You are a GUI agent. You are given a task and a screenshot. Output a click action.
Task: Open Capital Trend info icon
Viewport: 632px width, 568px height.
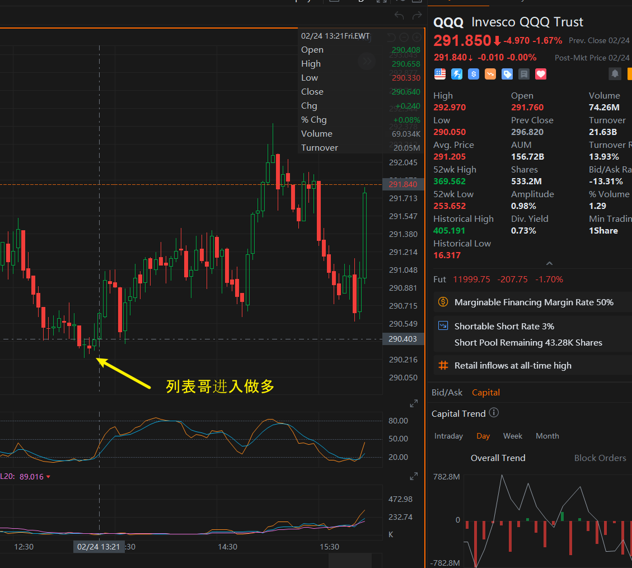point(494,413)
